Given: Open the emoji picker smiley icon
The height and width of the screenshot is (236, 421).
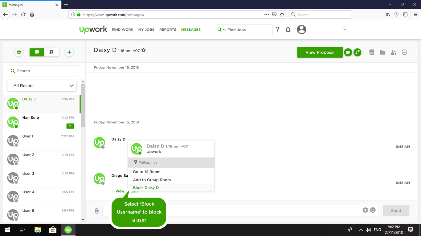Looking at the screenshot, I should tap(373, 210).
